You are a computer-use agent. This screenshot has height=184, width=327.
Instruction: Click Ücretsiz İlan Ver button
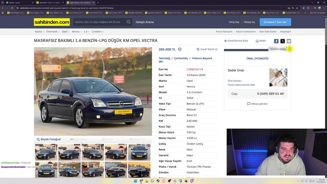pos(275,22)
